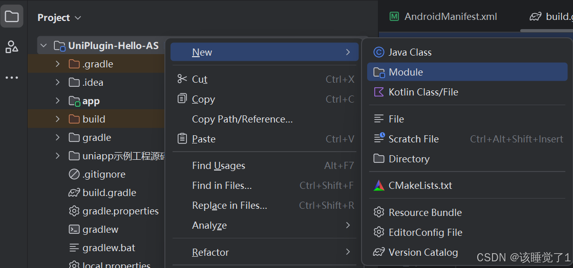Open the Project tool window folder icon
The image size is (573, 268).
coord(12,17)
